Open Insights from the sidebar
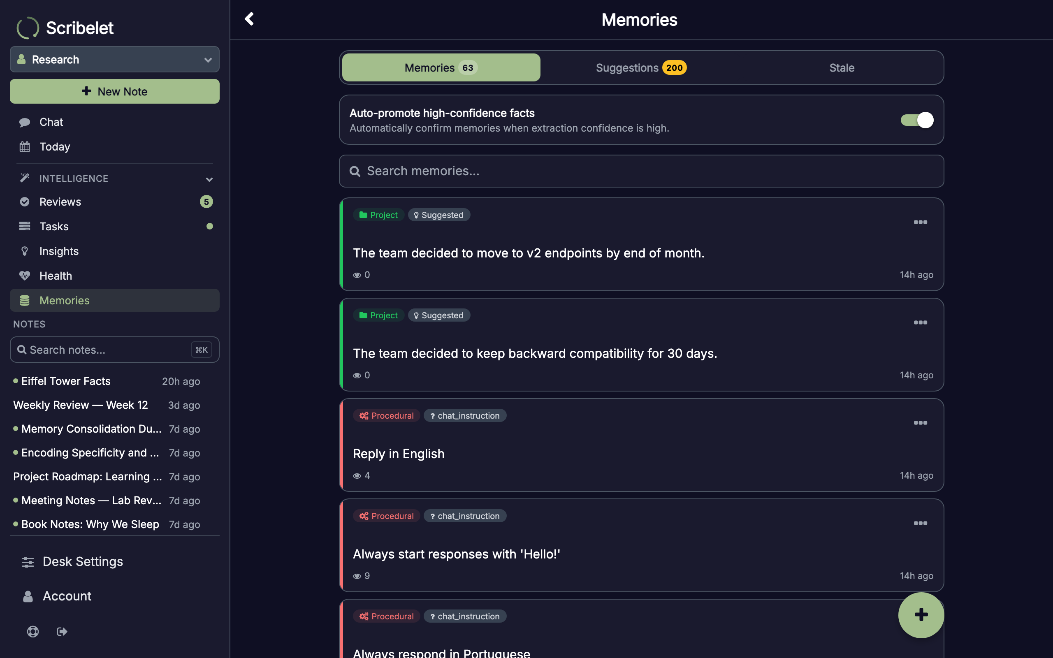The height and width of the screenshot is (658, 1053). pyautogui.click(x=114, y=251)
